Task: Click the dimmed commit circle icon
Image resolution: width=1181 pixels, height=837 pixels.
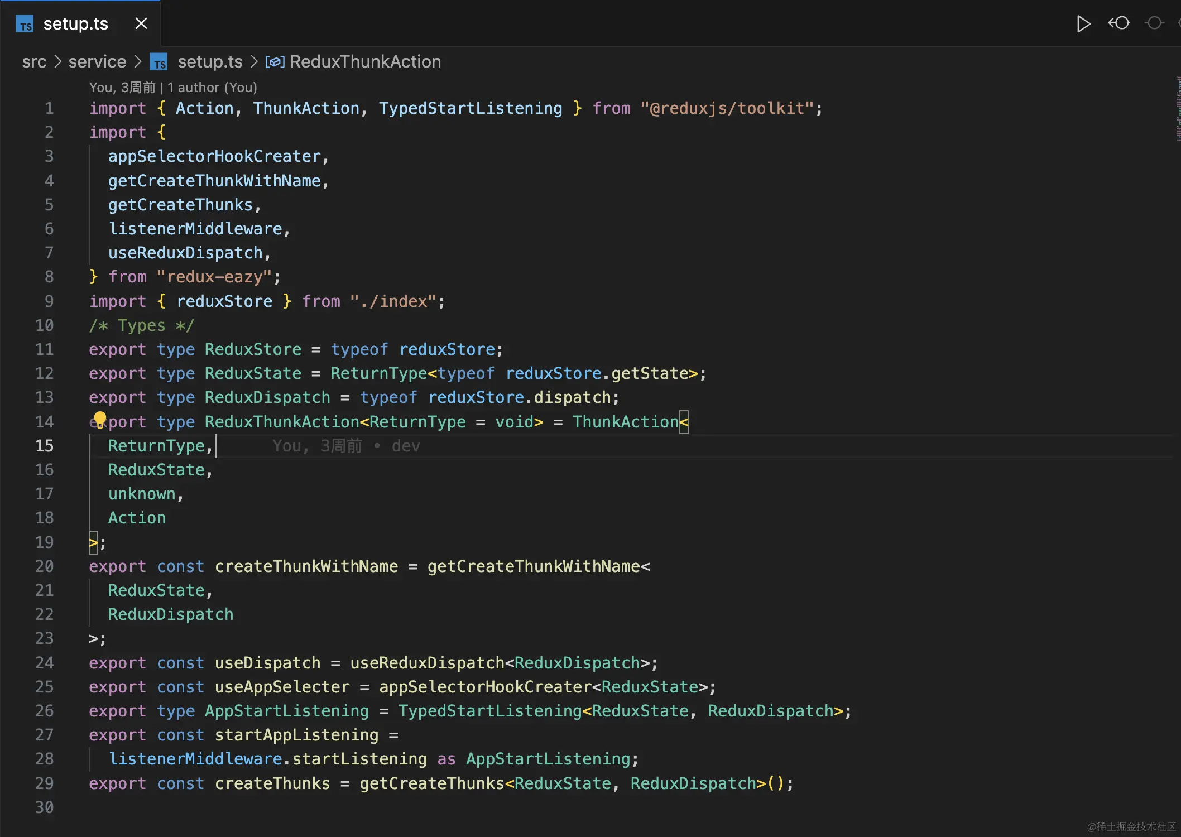Action: point(1154,23)
